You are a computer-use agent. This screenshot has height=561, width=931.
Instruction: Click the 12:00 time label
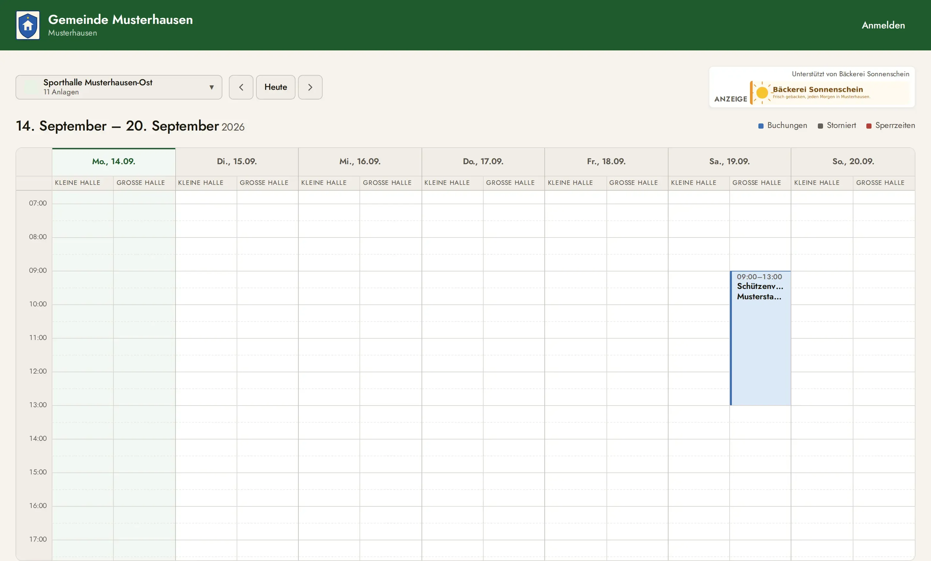point(38,371)
